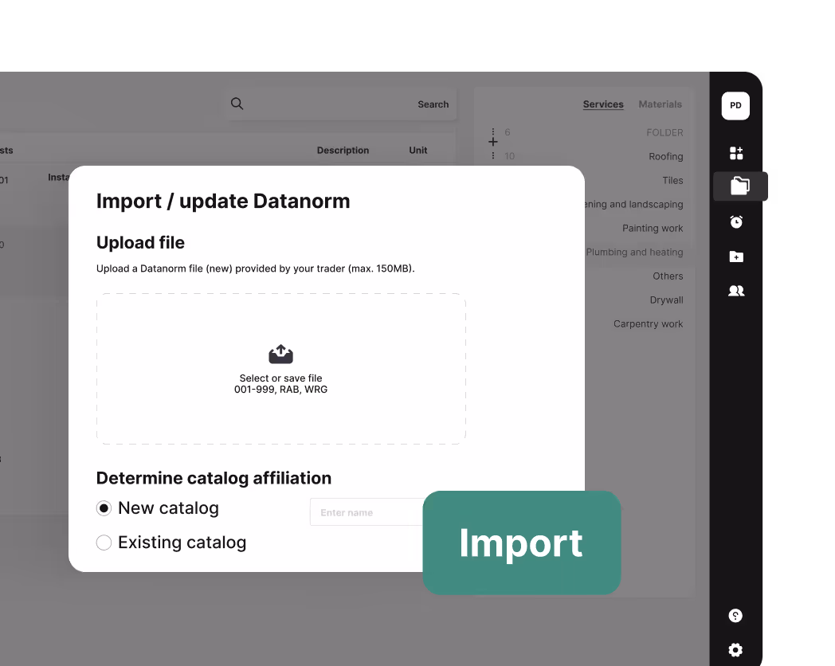
Task: Click drag handle dots beside row 6
Action: point(493,131)
